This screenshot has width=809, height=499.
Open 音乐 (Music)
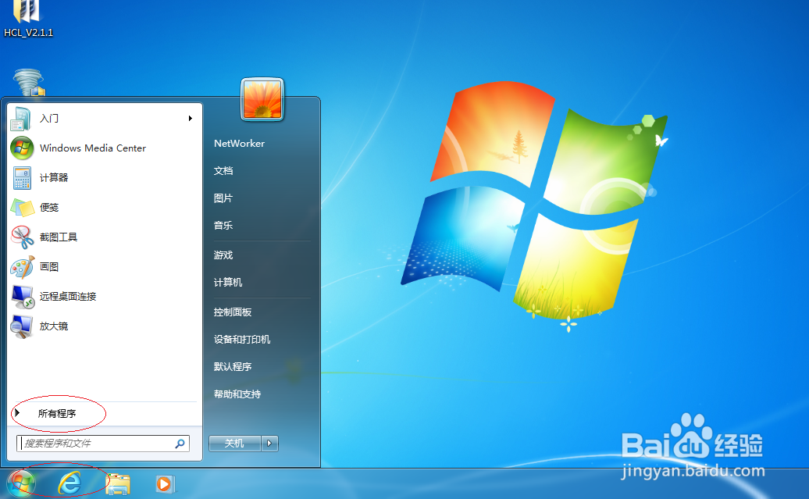223,226
